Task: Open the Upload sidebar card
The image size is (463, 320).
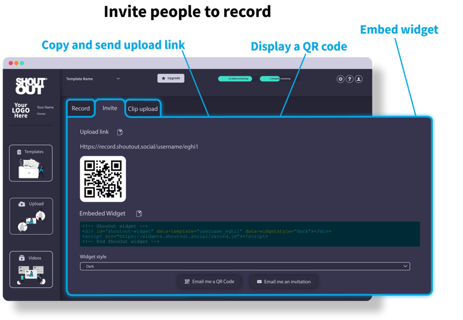Action: pyautogui.click(x=31, y=216)
